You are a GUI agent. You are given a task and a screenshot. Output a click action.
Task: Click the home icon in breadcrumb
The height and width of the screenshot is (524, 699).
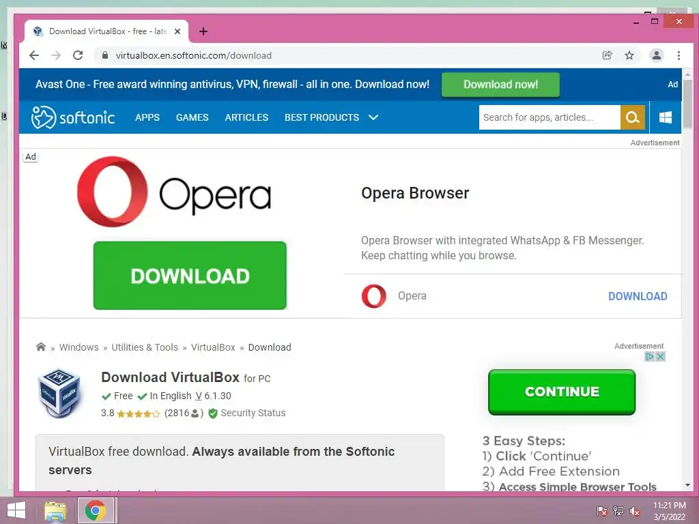pos(41,347)
